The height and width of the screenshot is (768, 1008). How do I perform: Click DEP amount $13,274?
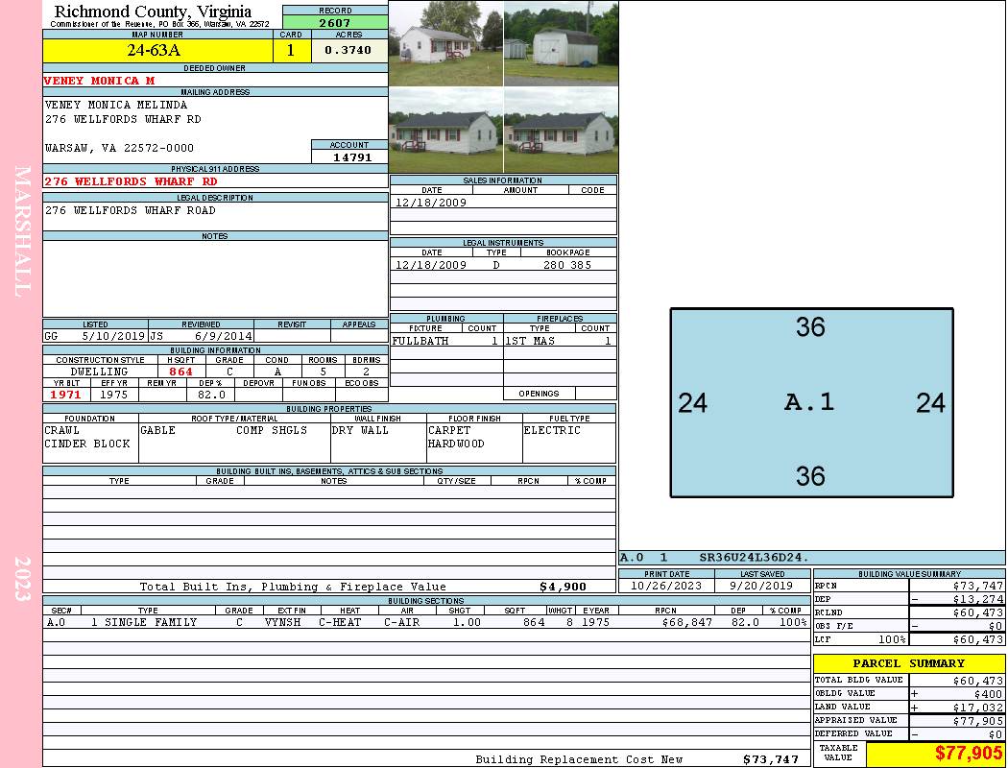(978, 599)
